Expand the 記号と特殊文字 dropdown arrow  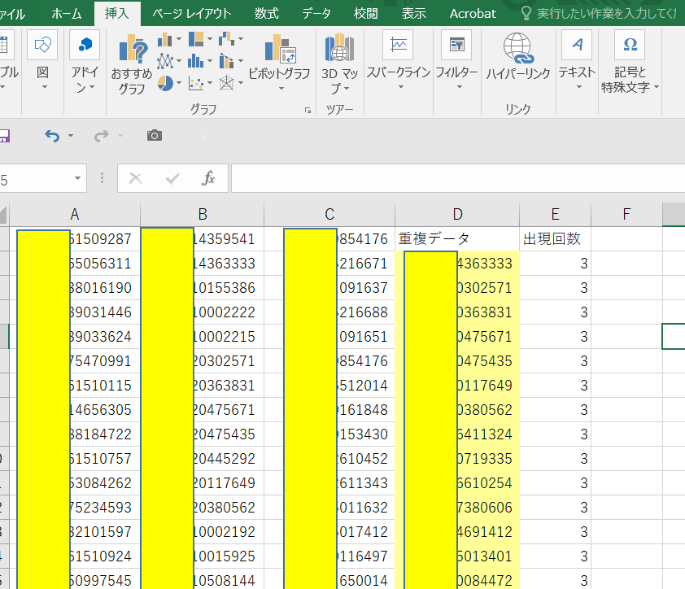[x=657, y=87]
